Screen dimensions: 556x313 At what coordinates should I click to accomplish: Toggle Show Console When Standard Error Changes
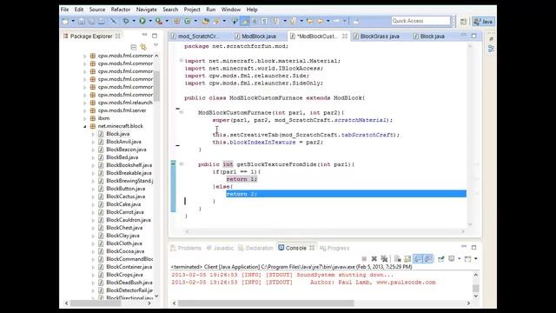tap(428, 259)
